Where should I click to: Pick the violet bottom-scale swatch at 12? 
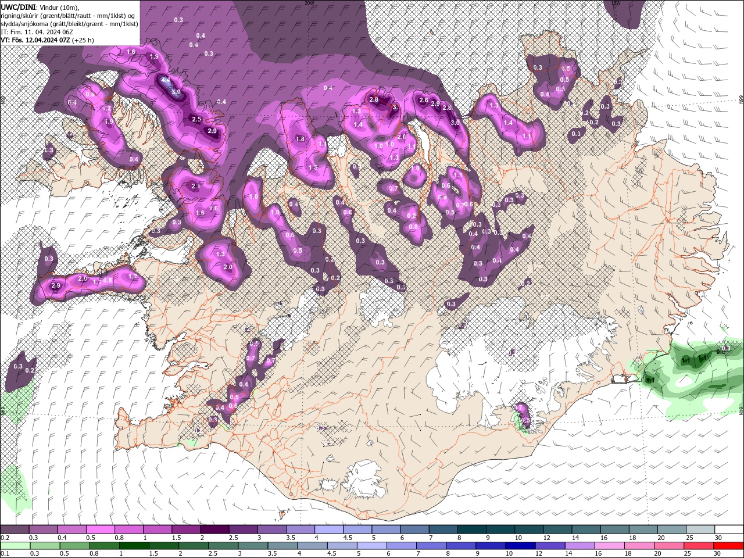click(550, 545)
